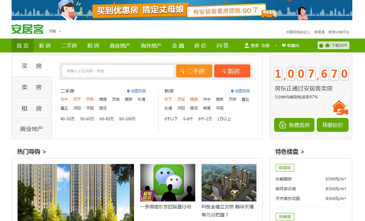Choose the 6-8千 new home price

(188, 119)
